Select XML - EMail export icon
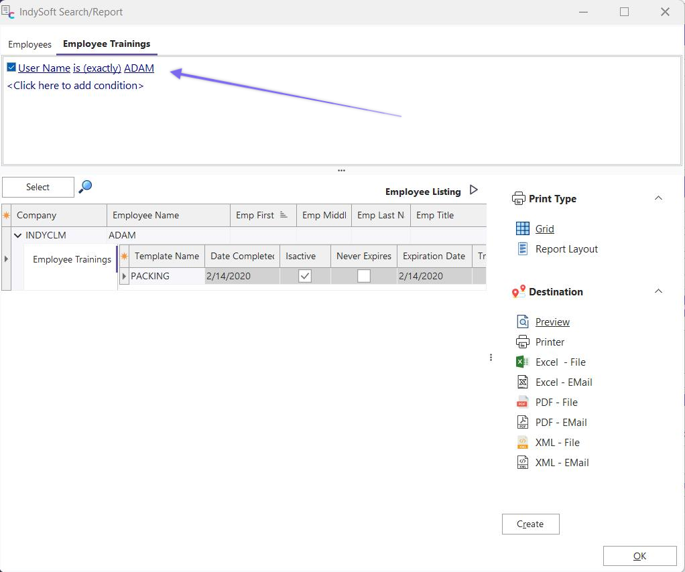Screen dimensions: 685x572 (x=523, y=462)
